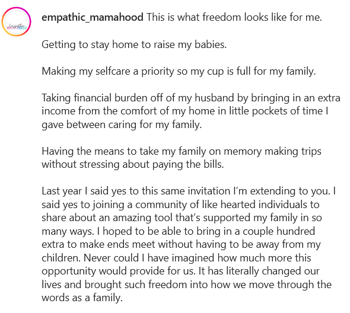This screenshot has height=313, width=350.
Task: Click the "opportunity would provide for us" line
Action: 180,271
